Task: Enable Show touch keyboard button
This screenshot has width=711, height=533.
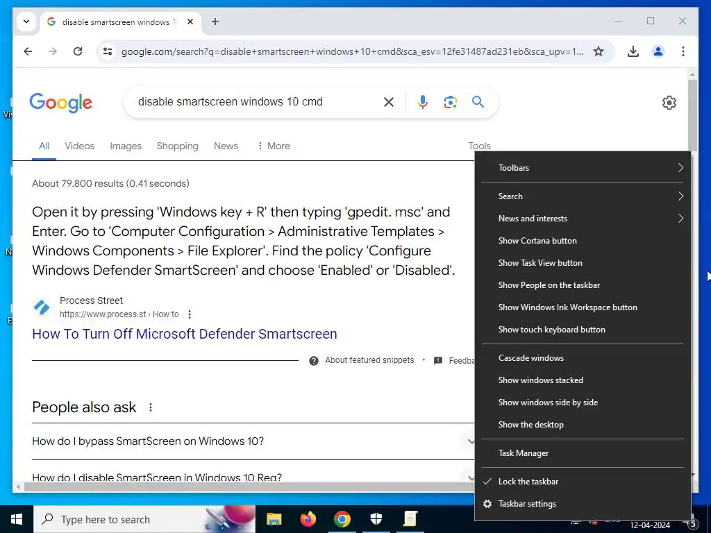Action: [x=583, y=330]
